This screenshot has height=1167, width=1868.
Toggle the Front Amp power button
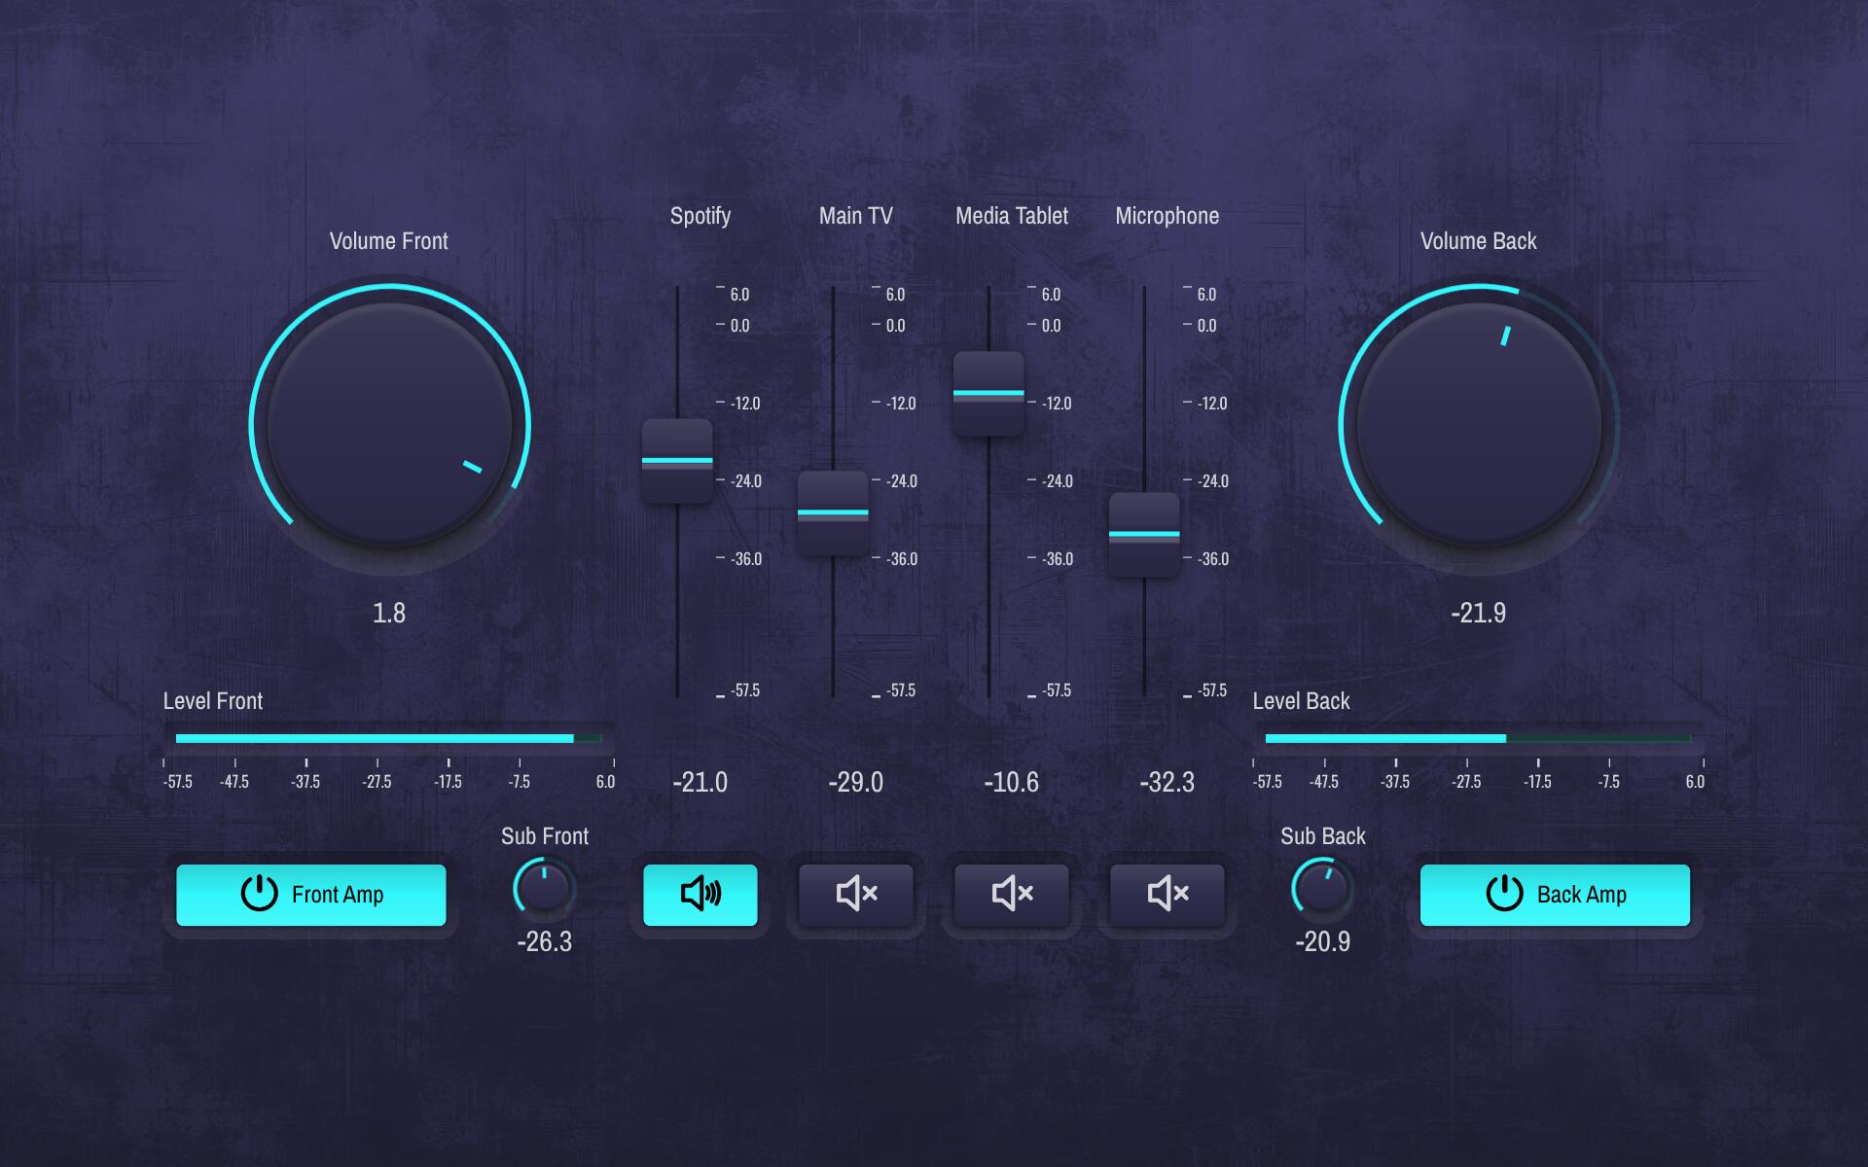(x=310, y=894)
